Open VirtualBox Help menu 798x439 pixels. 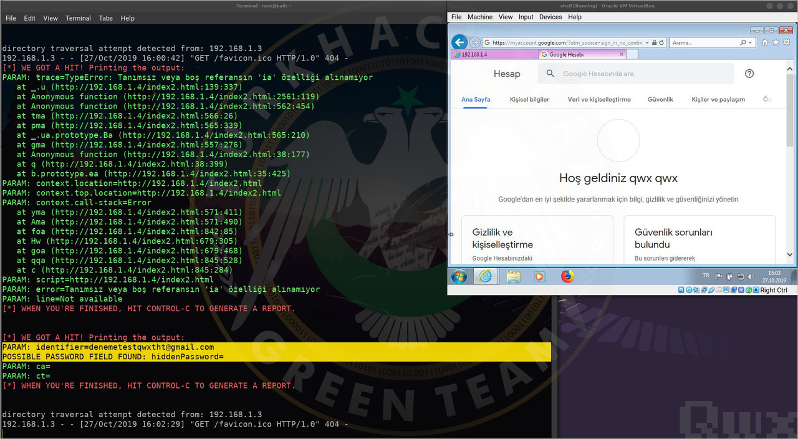coord(575,17)
